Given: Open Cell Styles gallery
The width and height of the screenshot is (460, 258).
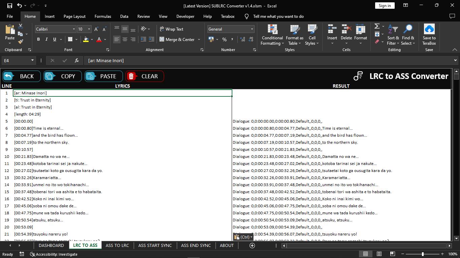Looking at the screenshot, I should tap(312, 35).
